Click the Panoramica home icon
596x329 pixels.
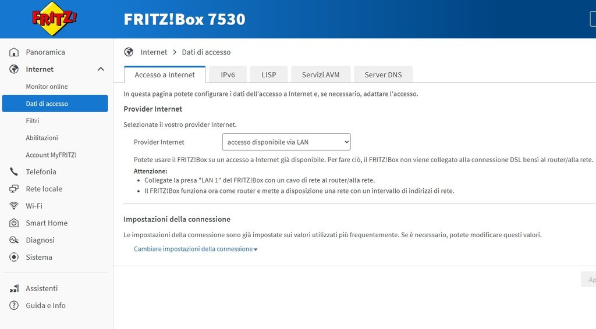click(14, 52)
